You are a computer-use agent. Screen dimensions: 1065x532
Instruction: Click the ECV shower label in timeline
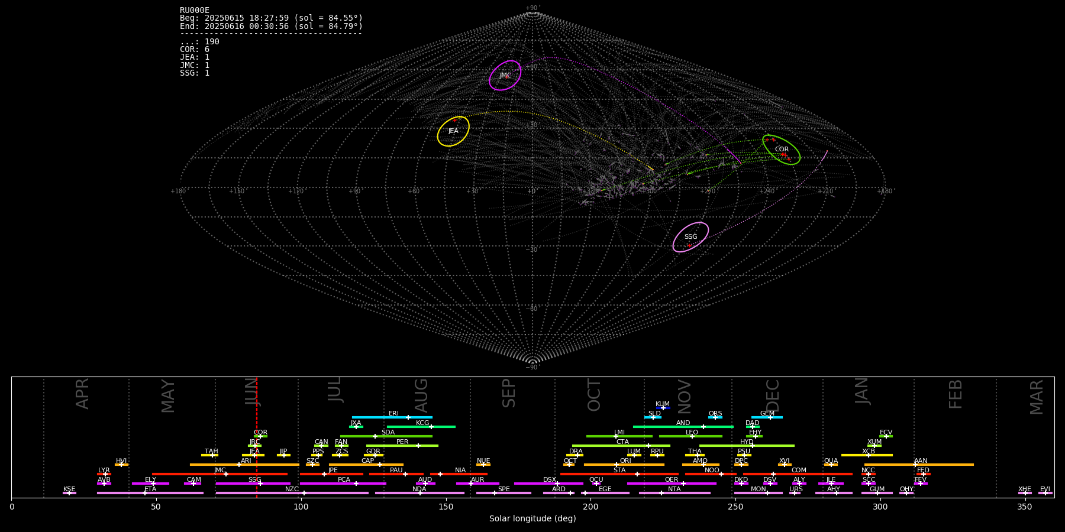pos(886,433)
